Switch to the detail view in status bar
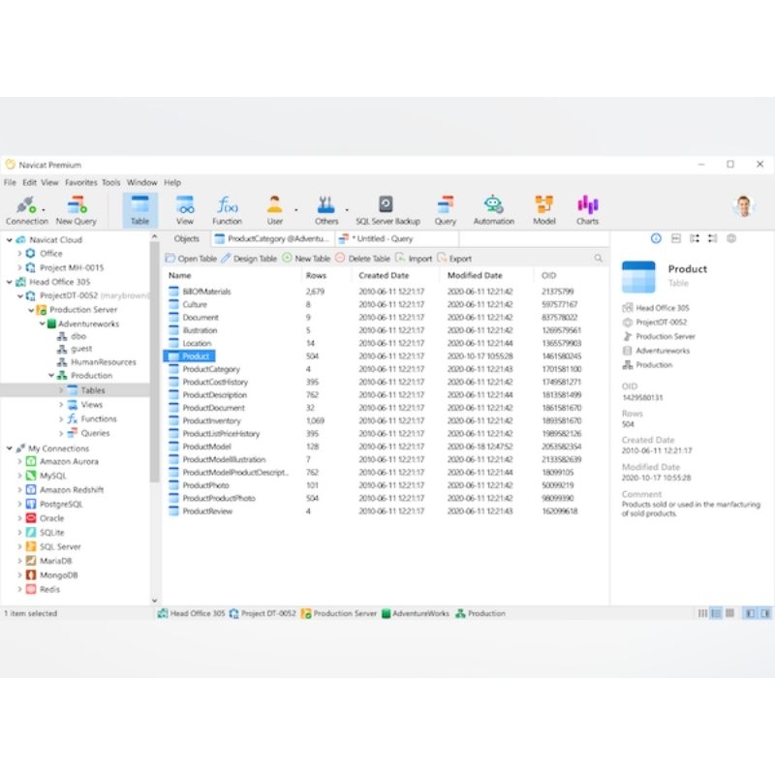This screenshot has width=775, height=775. tap(716, 613)
